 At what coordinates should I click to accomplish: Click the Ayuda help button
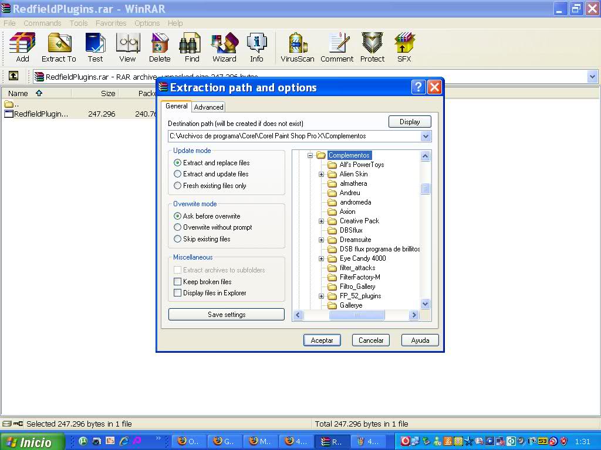pyautogui.click(x=420, y=340)
